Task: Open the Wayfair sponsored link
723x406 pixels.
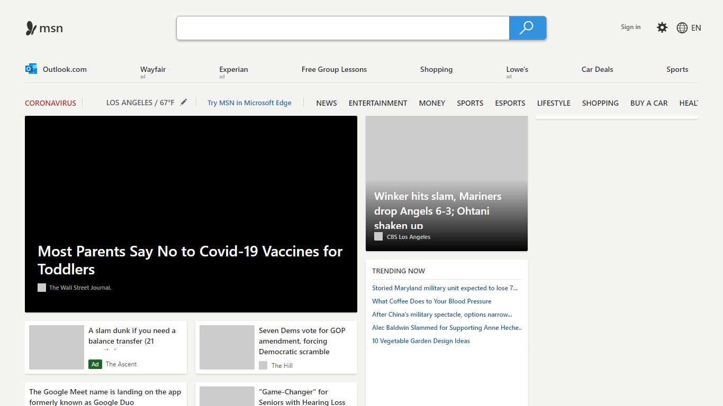Action: point(153,69)
